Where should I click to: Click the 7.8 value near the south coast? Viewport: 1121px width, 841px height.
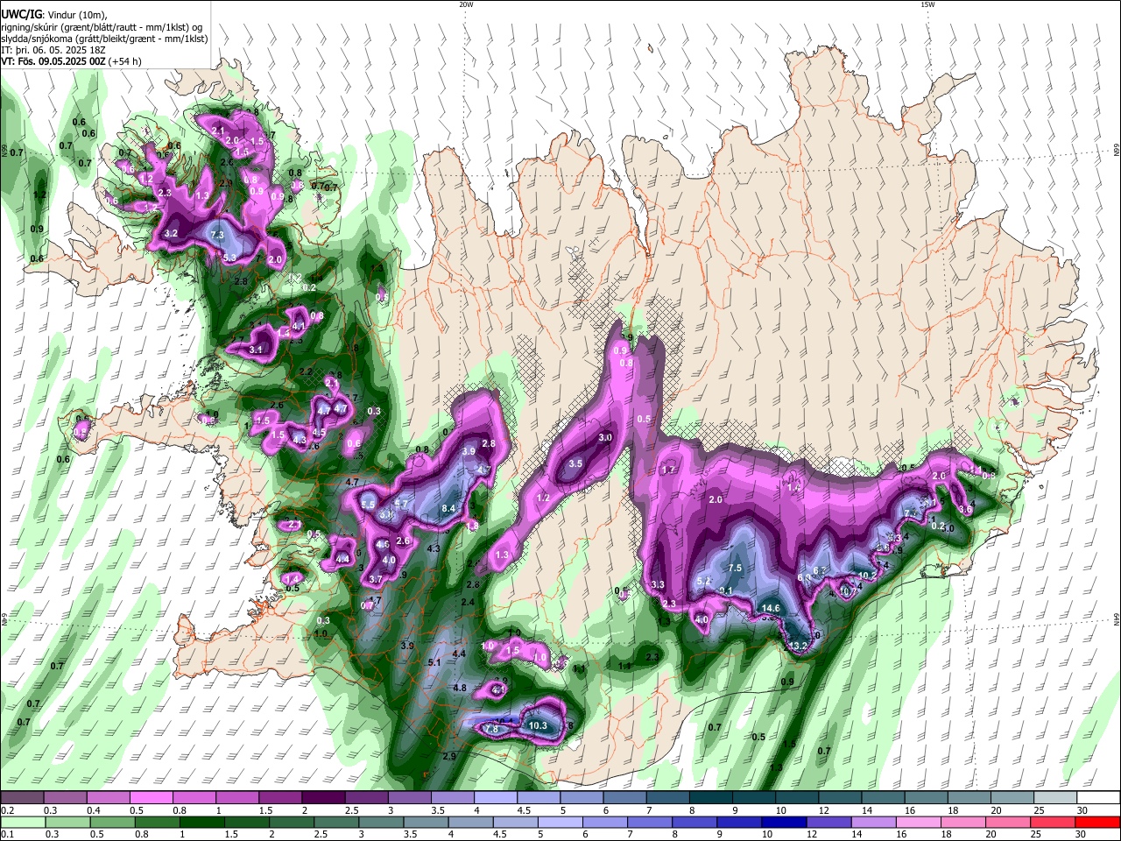[x=491, y=729]
